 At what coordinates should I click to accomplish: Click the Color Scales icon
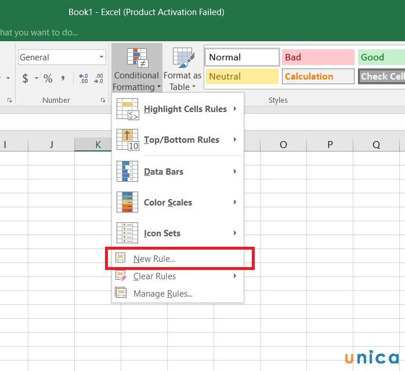pyautogui.click(x=127, y=203)
